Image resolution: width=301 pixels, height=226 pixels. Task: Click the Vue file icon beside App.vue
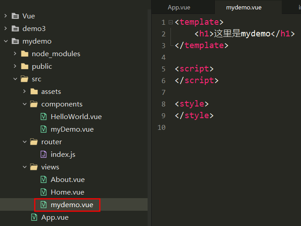pyautogui.click(x=34, y=217)
